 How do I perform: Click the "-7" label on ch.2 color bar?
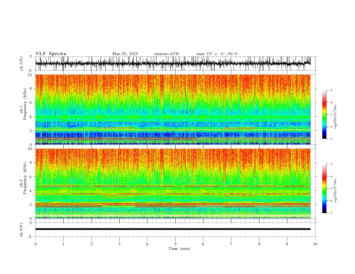(x=331, y=213)
